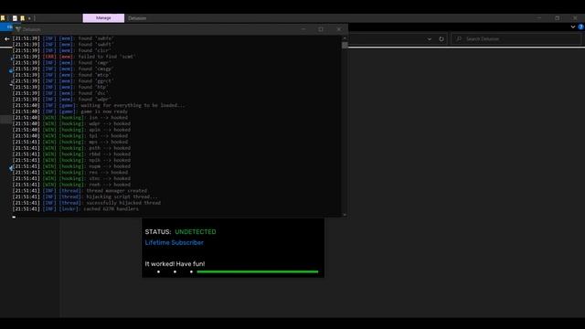Image resolution: width=585 pixels, height=329 pixels.
Task: Click the Search Delusion input field
Action: 516,38
